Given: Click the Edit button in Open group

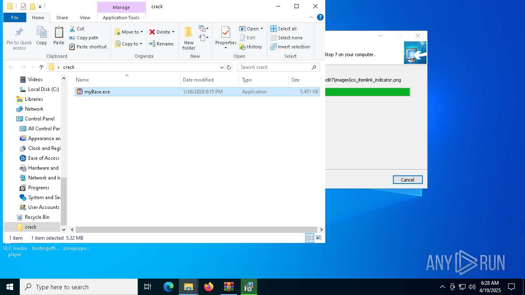Looking at the screenshot, I should [247, 38].
